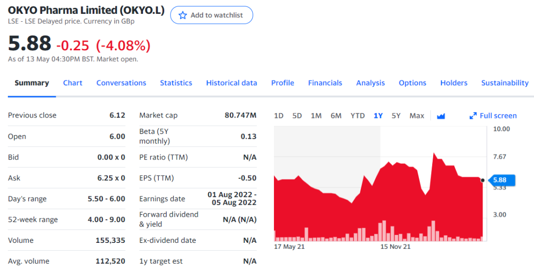
Task: Click the Full screen expand arrows icon
Action: tap(473, 116)
